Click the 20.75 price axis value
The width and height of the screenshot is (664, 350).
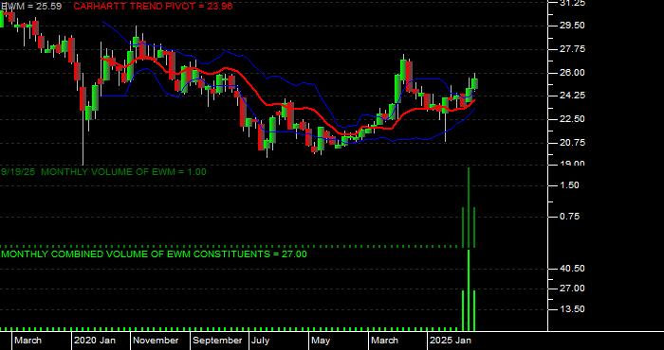573,143
